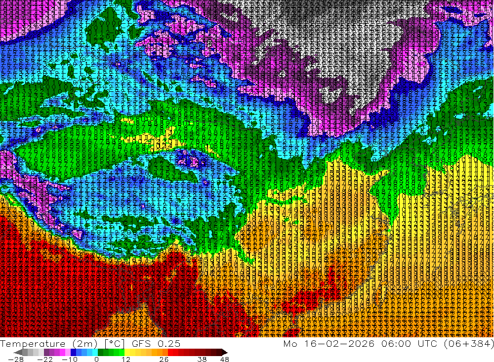This screenshot has height=362, width=494.
Task: Select the dark purple legend swatch above -22
Action: click(46, 352)
